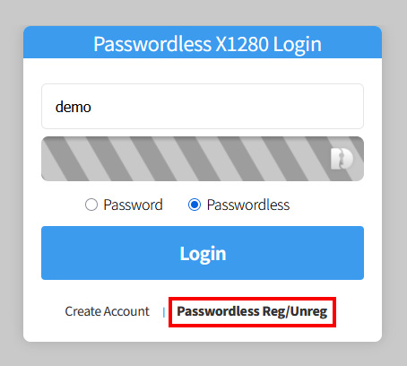Image resolution: width=407 pixels, height=366 pixels.
Task: Place cursor after the text demo
Action: click(x=91, y=107)
